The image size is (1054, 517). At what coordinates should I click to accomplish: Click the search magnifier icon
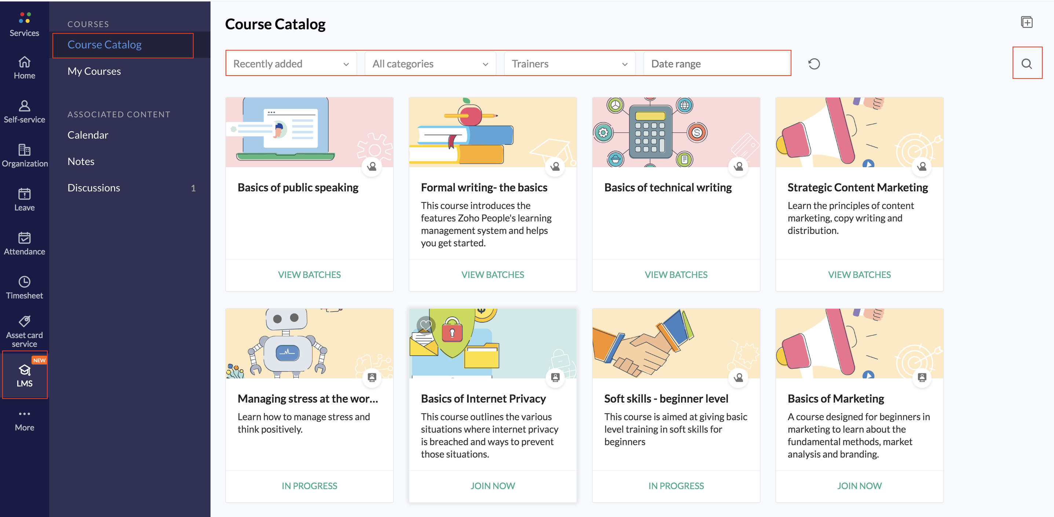[1026, 64]
